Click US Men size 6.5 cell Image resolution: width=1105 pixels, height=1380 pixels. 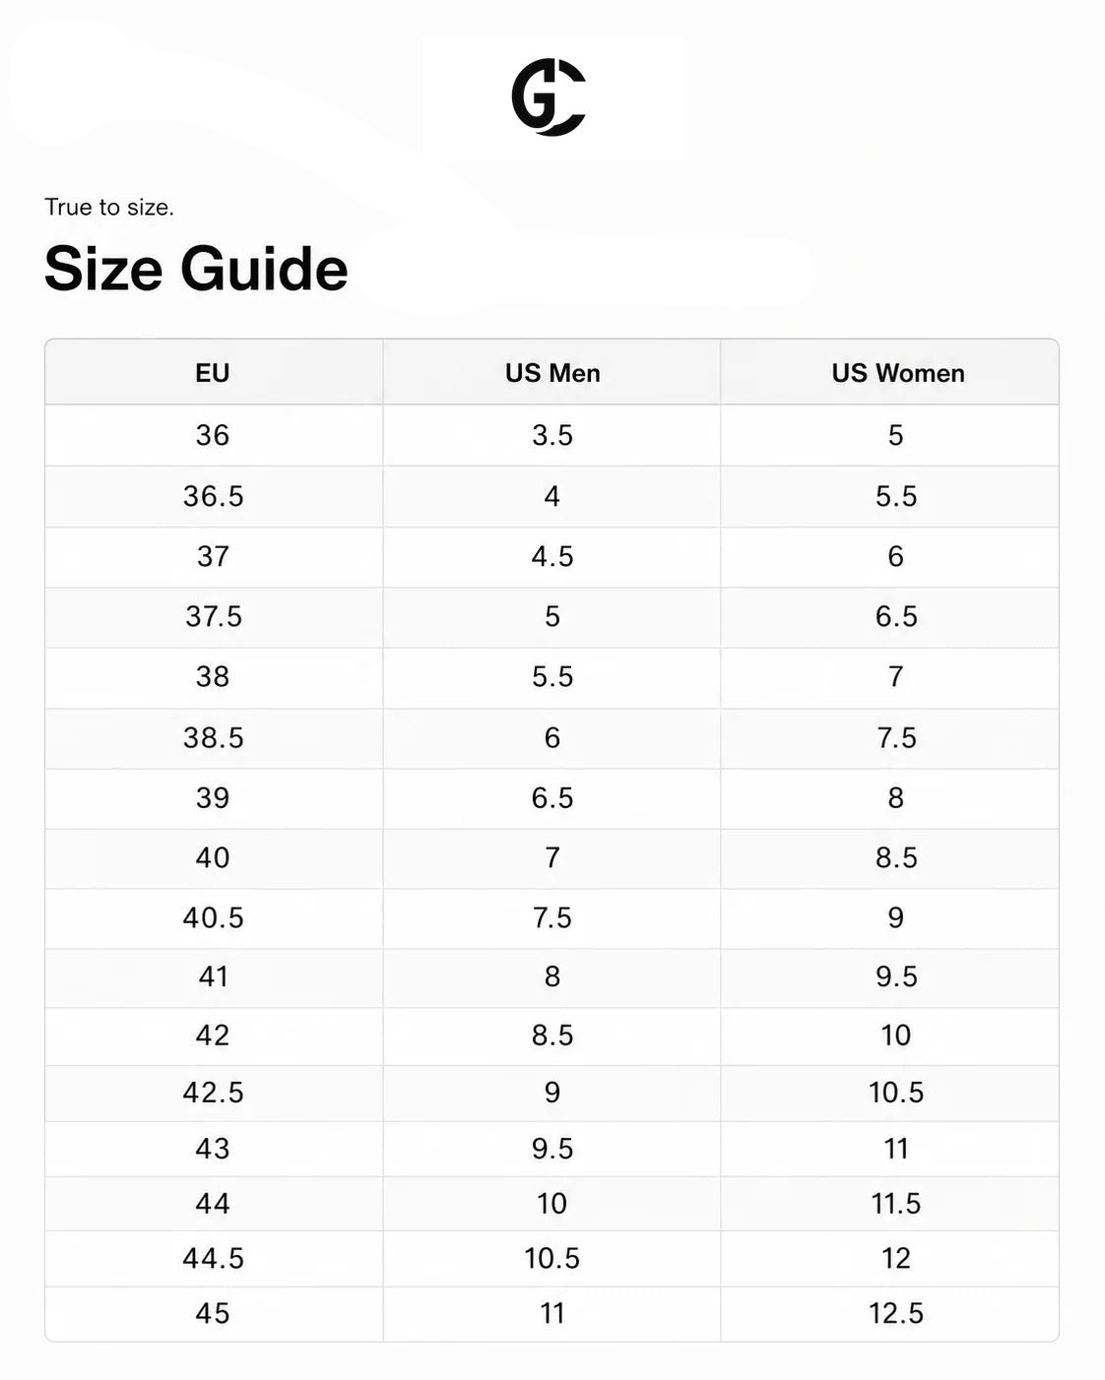(x=552, y=798)
